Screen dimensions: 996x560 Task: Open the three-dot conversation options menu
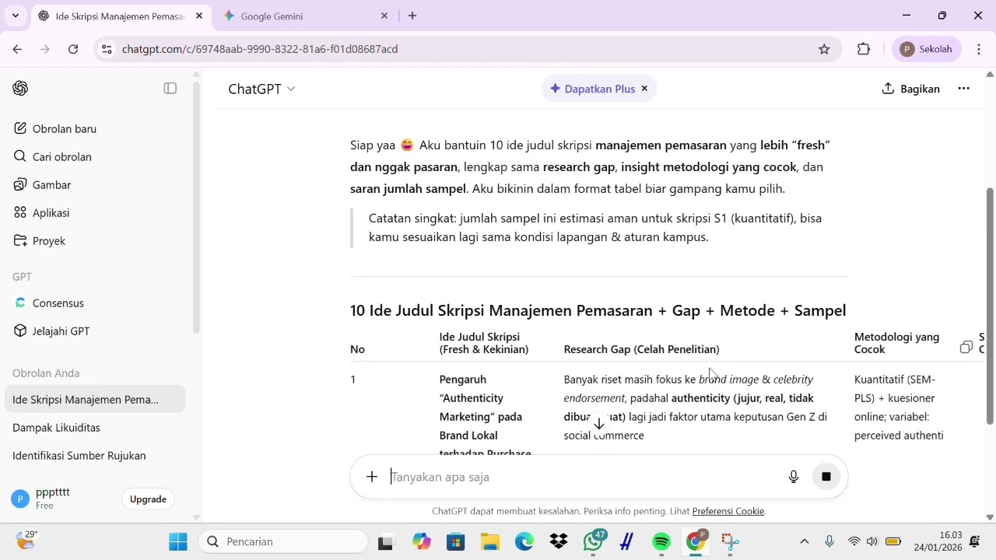[963, 89]
